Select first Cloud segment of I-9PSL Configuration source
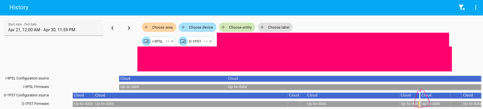Screen dimensions: 483x109 tap(173, 79)
